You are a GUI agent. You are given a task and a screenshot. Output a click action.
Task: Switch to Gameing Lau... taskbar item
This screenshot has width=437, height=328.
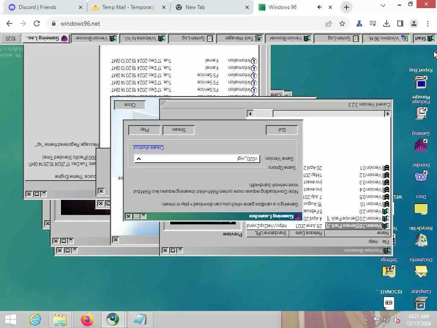46,38
